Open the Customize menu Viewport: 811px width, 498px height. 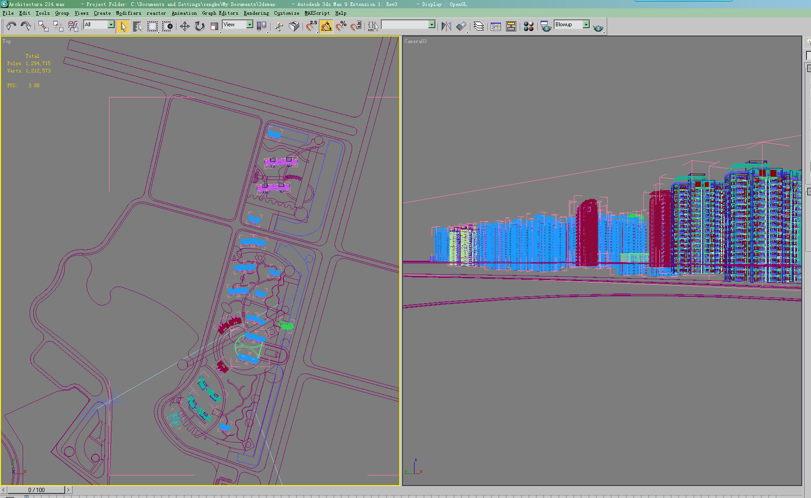(x=287, y=13)
